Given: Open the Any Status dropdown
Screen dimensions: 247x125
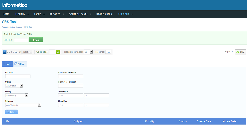Looking at the screenshot, I should tap(14, 86).
